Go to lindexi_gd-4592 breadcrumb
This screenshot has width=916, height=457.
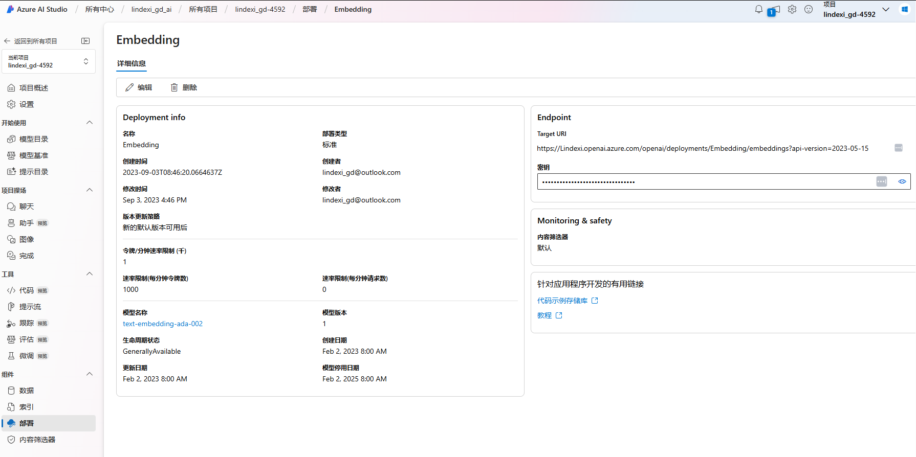point(260,9)
